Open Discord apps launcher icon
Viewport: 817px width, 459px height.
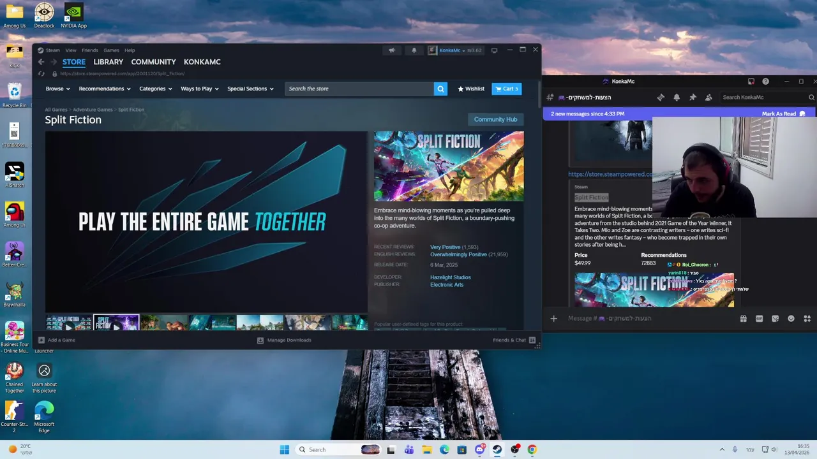point(807,318)
